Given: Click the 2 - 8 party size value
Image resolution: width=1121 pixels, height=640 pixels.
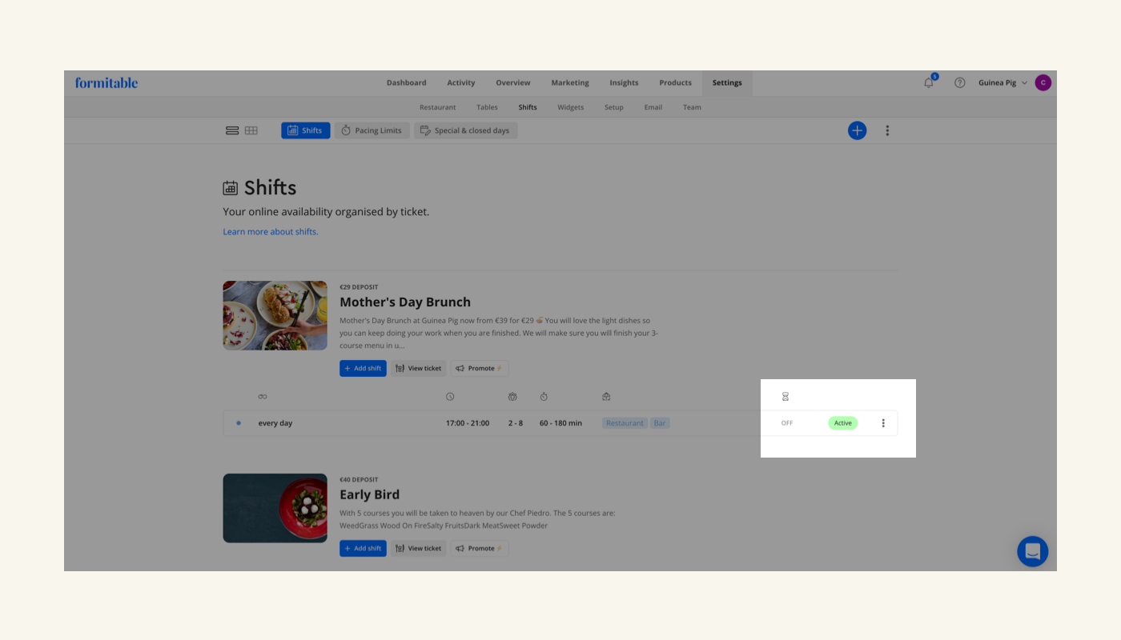Looking at the screenshot, I should pyautogui.click(x=516, y=423).
